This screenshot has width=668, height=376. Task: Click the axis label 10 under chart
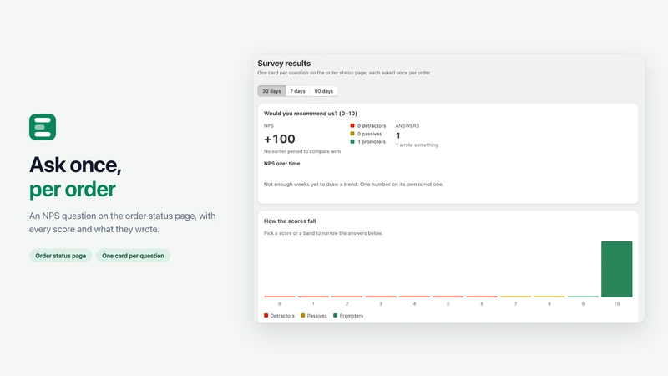(616, 304)
